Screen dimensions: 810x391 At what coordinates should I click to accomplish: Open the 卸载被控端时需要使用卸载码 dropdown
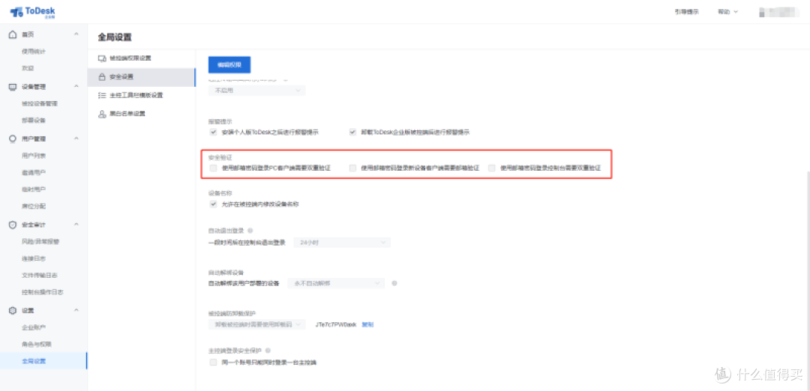click(x=256, y=324)
